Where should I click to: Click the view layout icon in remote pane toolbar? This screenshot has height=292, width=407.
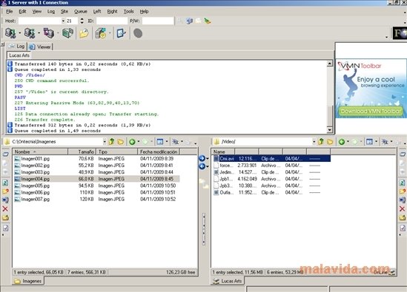(369, 142)
